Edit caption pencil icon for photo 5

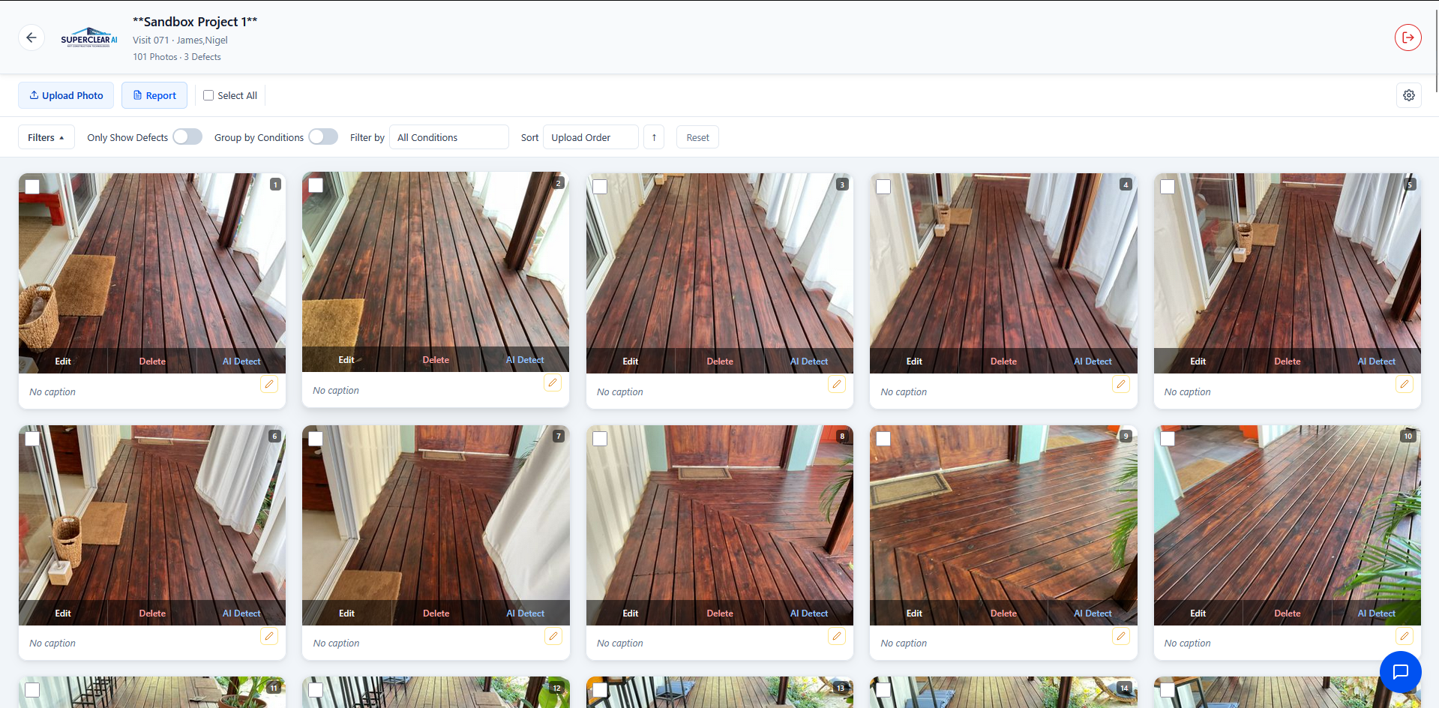point(1405,384)
